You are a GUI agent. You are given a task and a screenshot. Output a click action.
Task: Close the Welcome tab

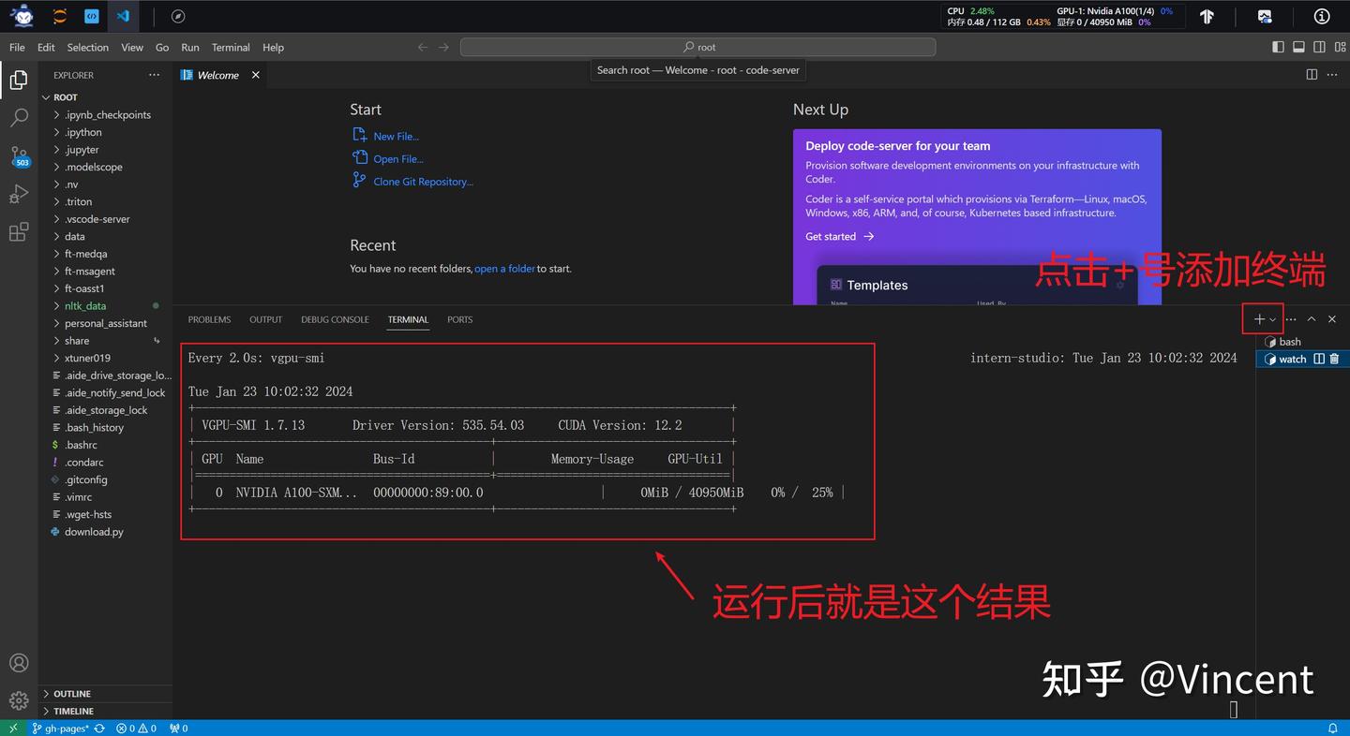click(255, 75)
